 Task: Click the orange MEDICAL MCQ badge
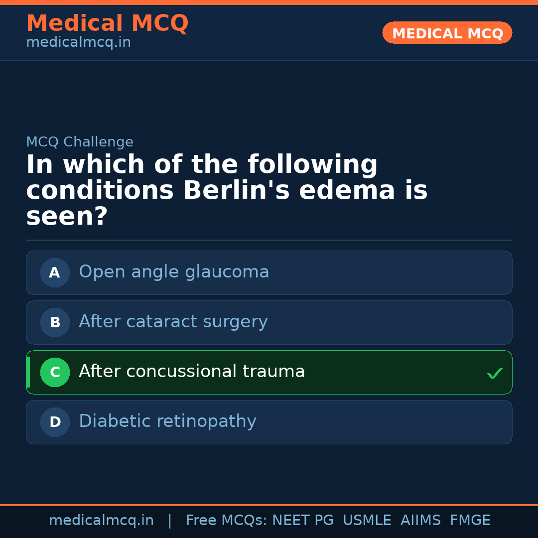tap(447, 33)
